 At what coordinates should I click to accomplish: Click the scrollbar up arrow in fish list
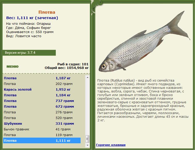pyautogui.click(x=87, y=77)
